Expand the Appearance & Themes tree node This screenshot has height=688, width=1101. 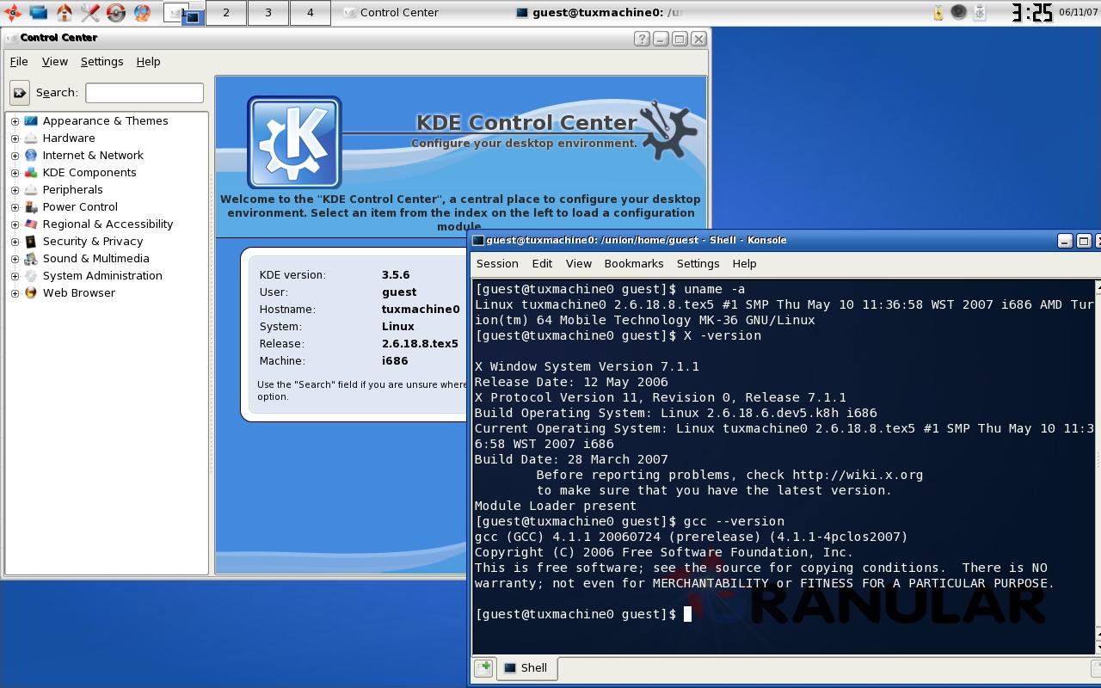click(15, 121)
